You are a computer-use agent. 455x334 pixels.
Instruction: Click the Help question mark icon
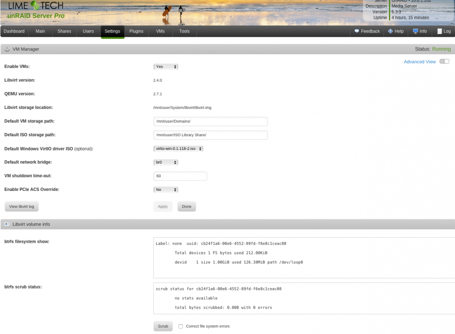pyautogui.click(x=390, y=31)
